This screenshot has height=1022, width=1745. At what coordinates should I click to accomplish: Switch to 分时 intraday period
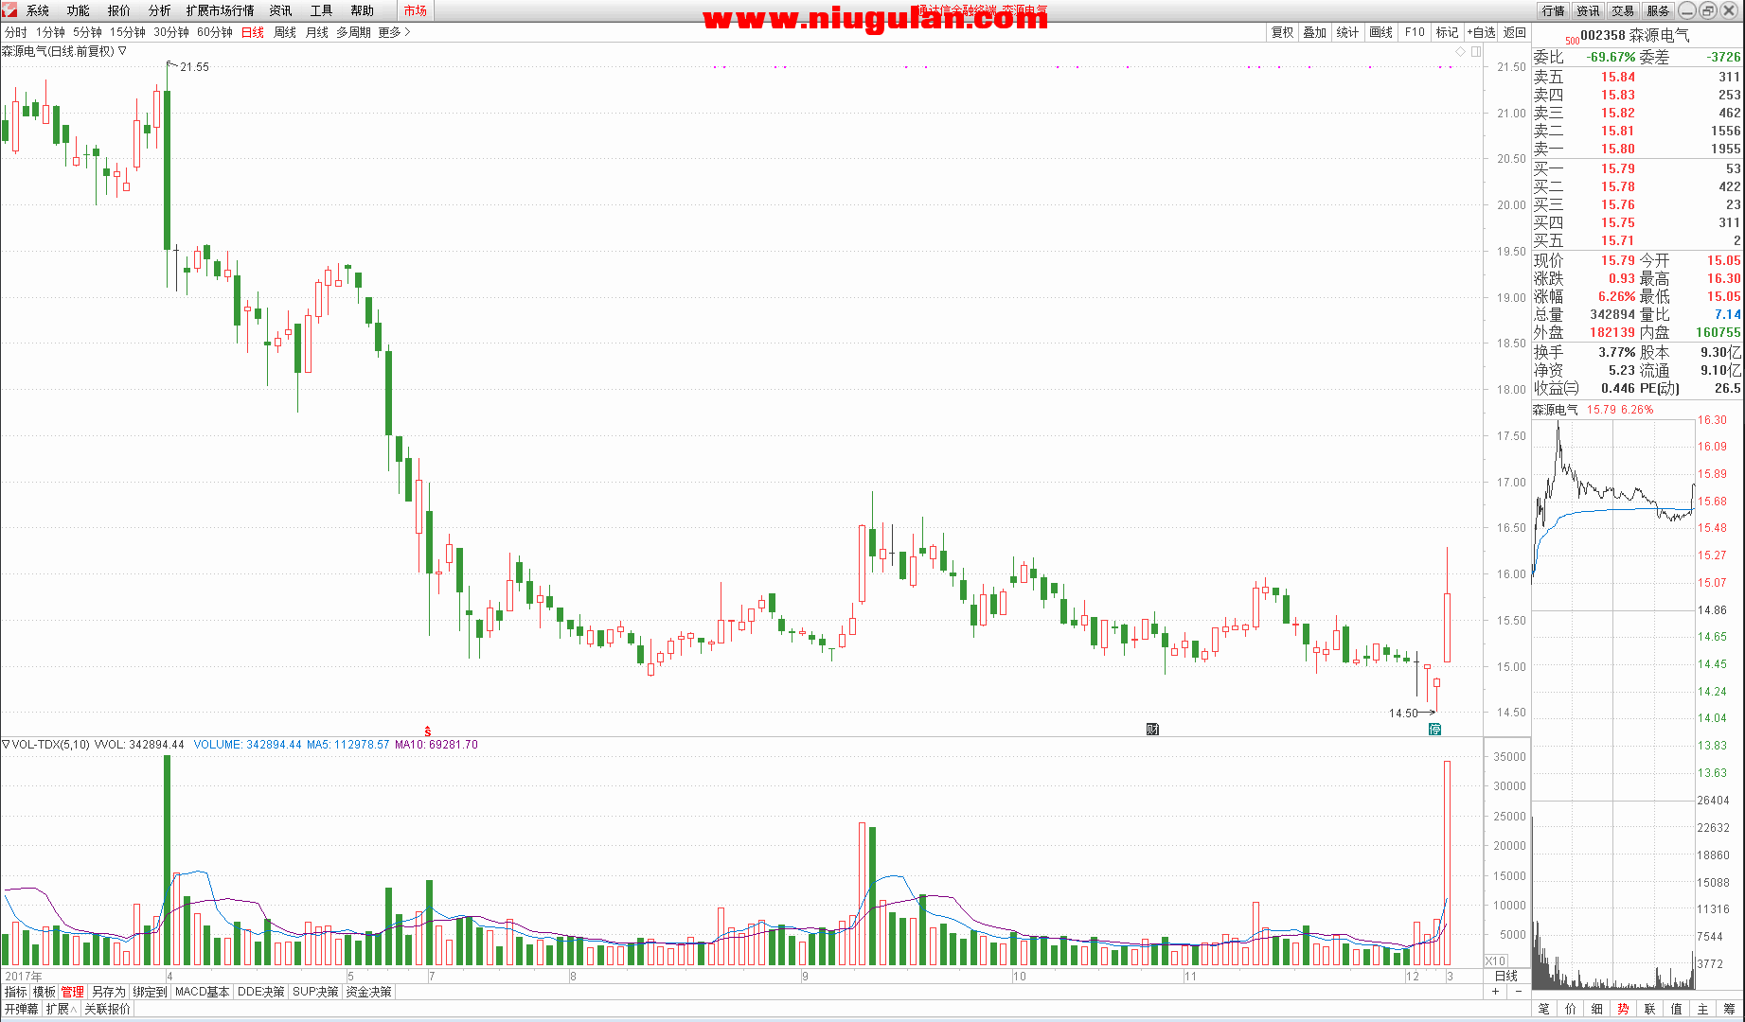pos(16,32)
